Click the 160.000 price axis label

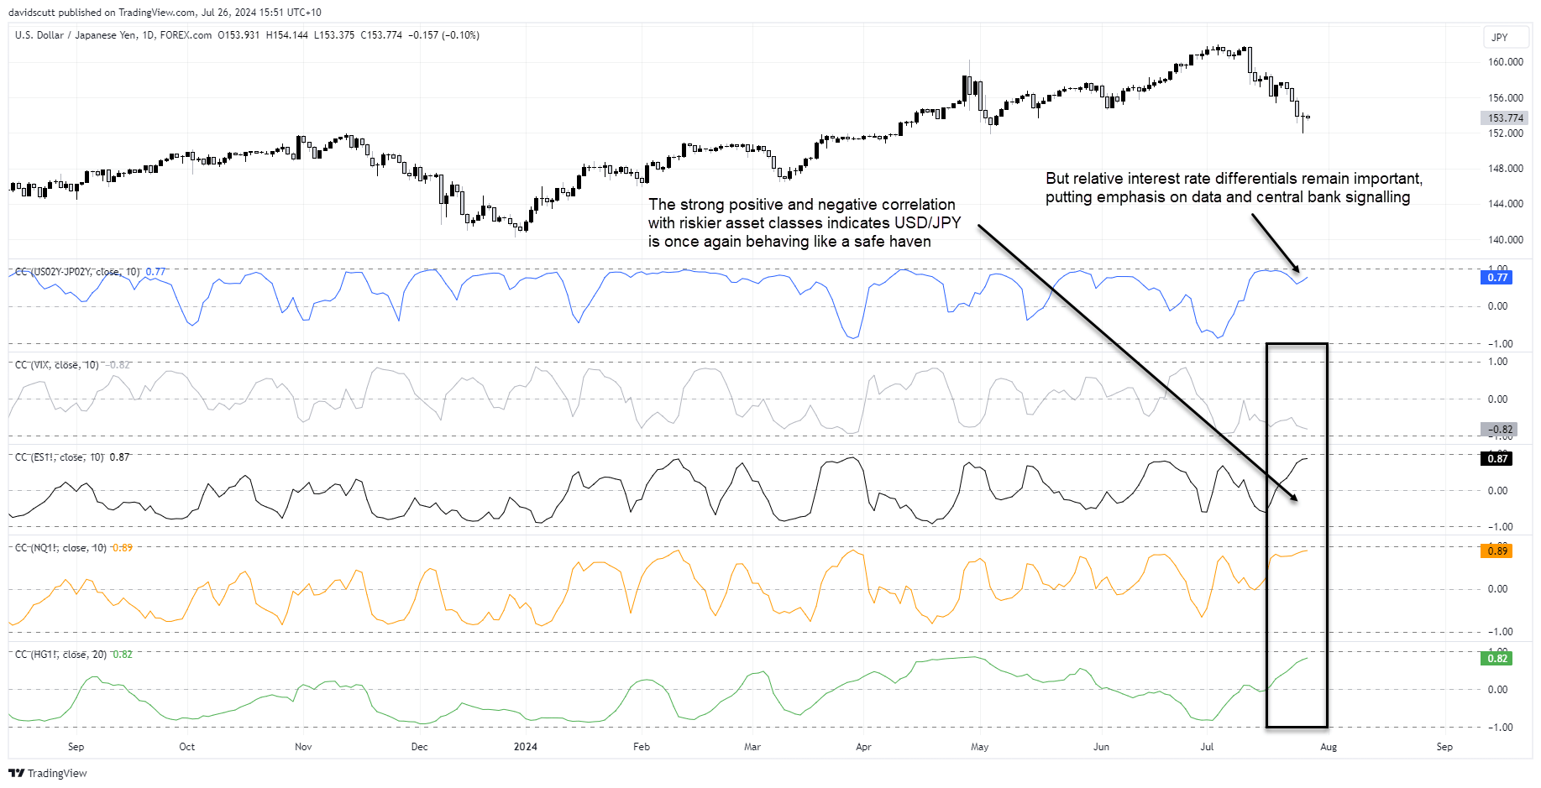(x=1505, y=62)
